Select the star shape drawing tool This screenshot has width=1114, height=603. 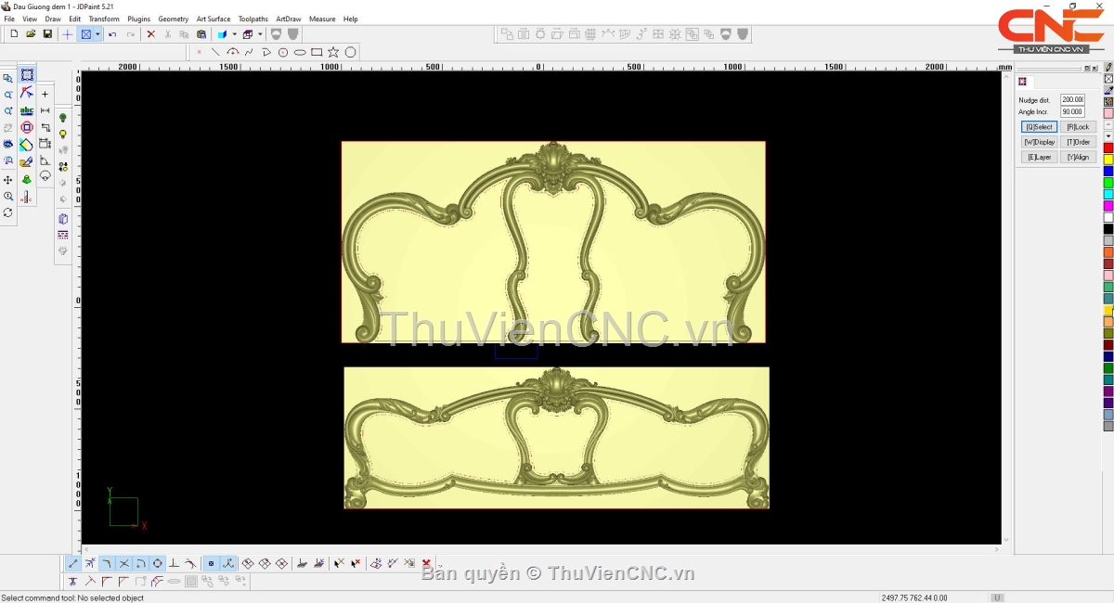(x=333, y=53)
